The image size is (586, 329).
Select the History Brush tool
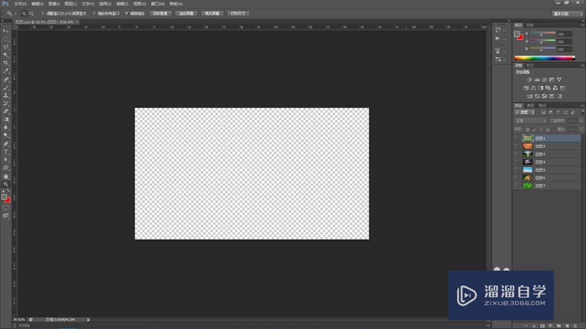tap(6, 103)
